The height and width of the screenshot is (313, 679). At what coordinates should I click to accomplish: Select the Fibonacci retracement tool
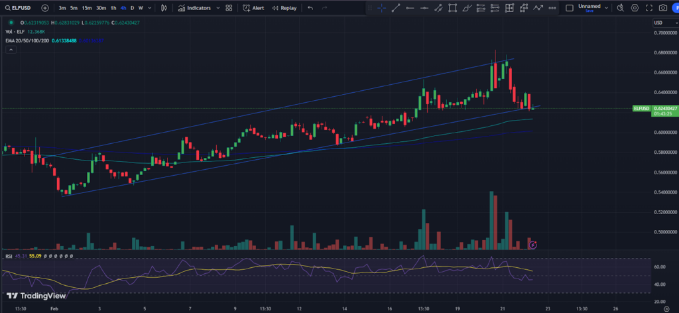481,8
